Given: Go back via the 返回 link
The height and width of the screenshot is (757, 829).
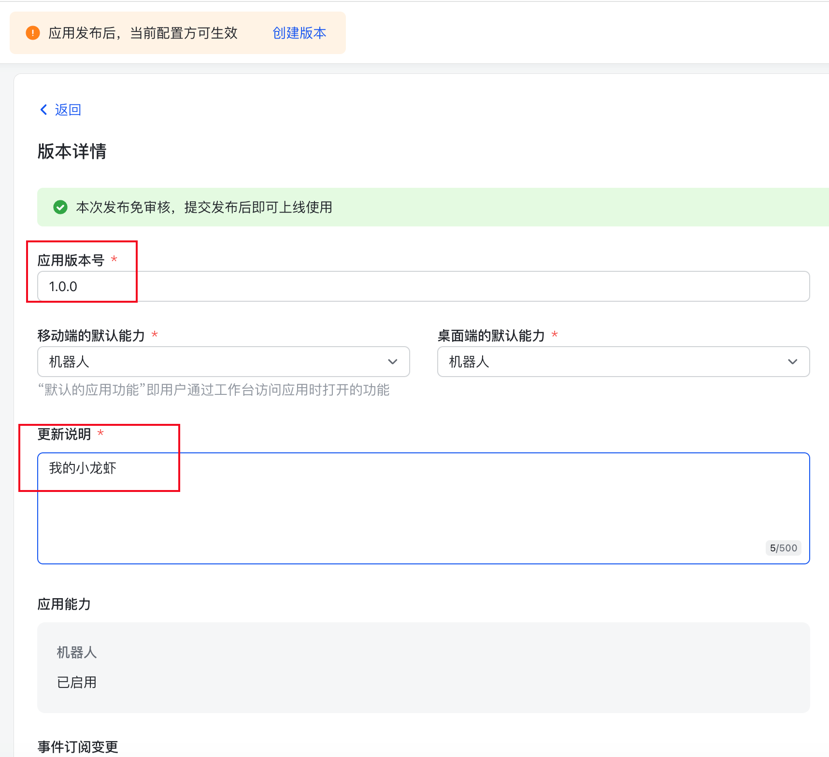Looking at the screenshot, I should point(68,110).
